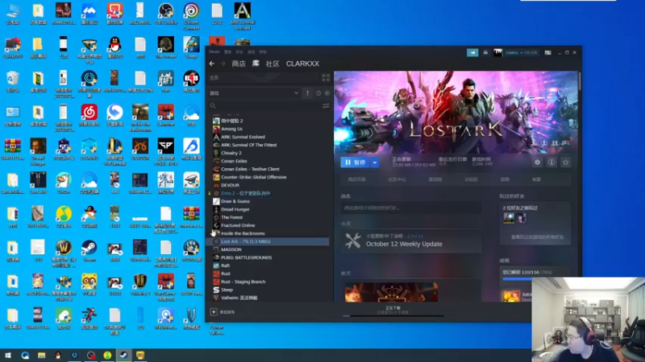Image resolution: width=645 pixels, height=362 pixels.
Task: Select Raft desktop shortcut
Action: click(166, 82)
